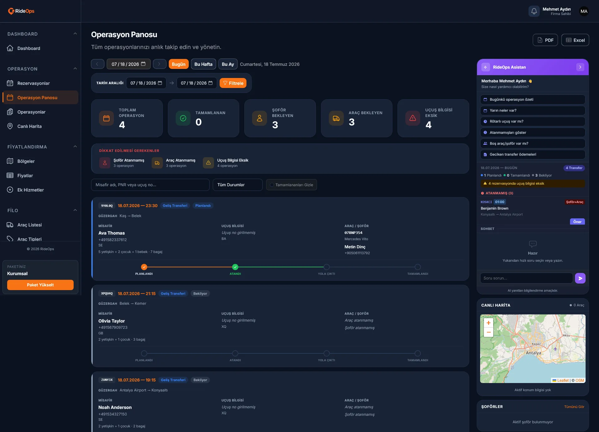This screenshot has height=432, width=599.
Task: Click the Ek Hizmetler plus icon
Action: coord(10,190)
